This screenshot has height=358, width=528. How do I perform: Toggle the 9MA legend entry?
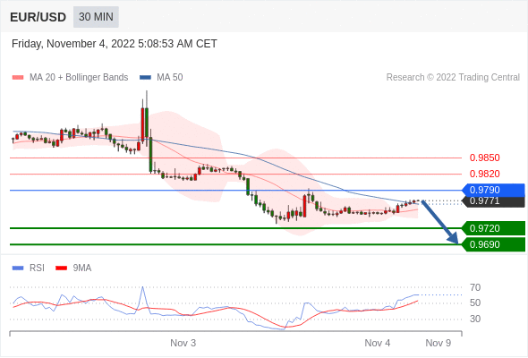coord(73,268)
